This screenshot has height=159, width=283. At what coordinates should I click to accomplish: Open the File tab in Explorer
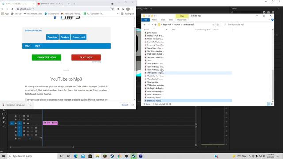click(146, 19)
